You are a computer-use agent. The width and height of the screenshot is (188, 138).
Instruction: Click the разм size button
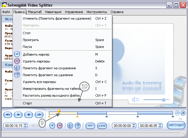(102, 126)
